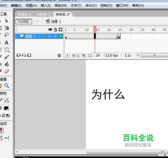Select the Lasso tool
168x158 pixels.
[7, 35]
